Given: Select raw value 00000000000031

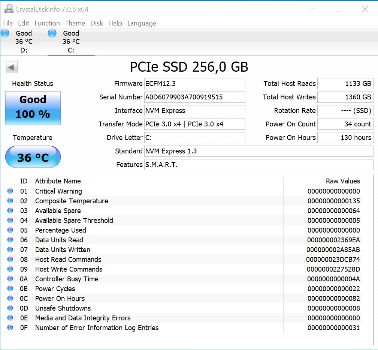Looking at the screenshot, I should tap(334, 328).
